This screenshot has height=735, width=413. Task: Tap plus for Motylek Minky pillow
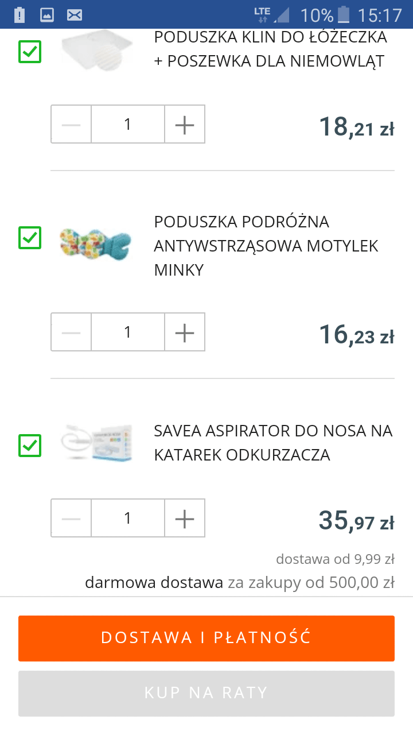tap(185, 332)
